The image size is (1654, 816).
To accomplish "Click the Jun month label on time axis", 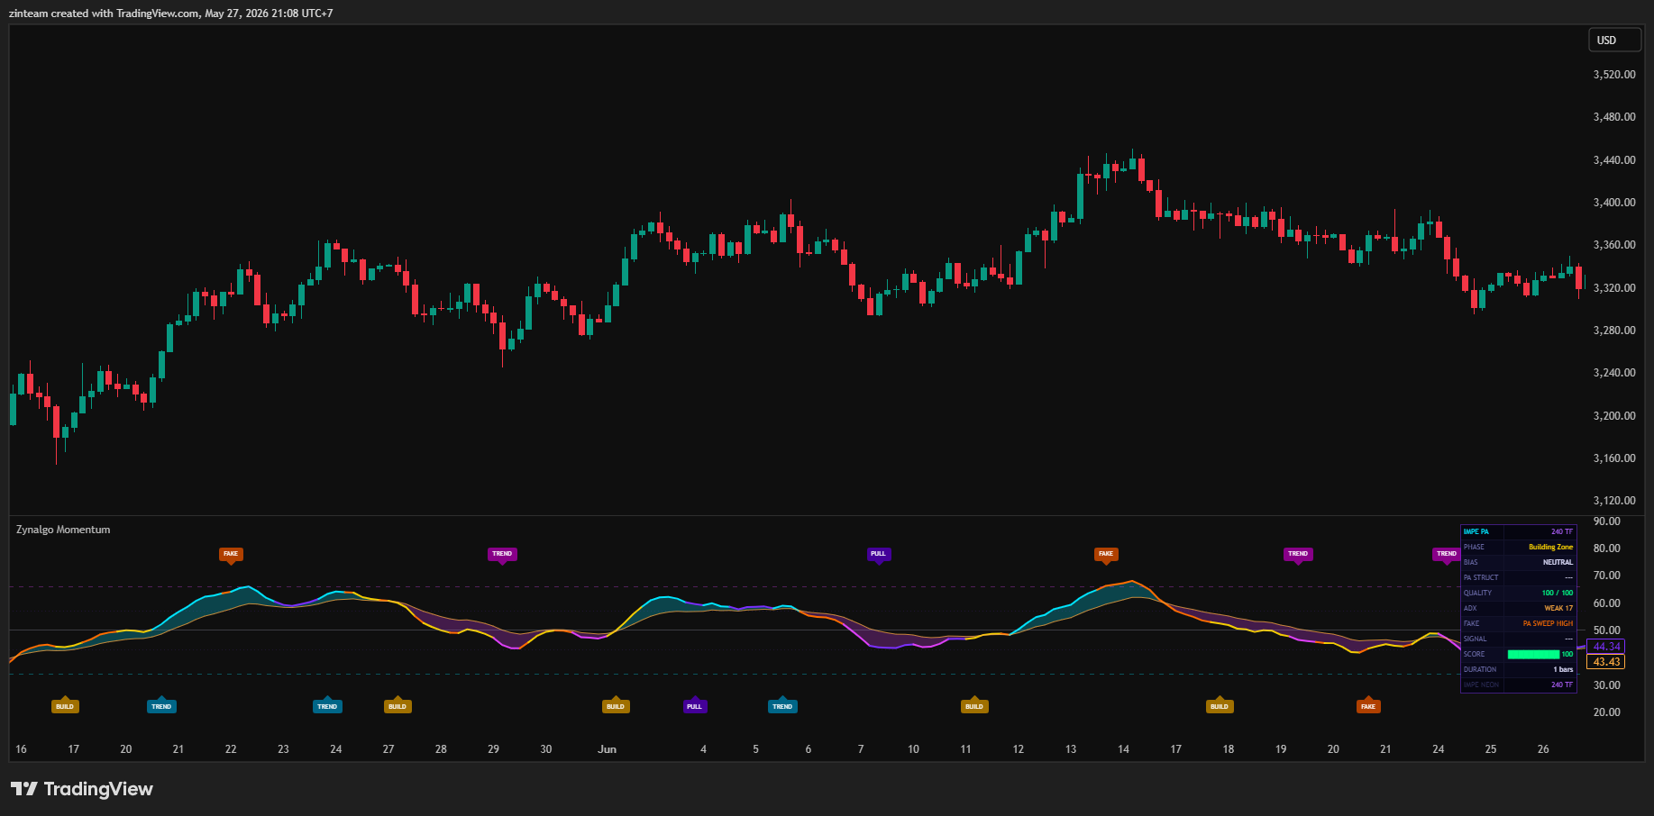I will pos(607,749).
